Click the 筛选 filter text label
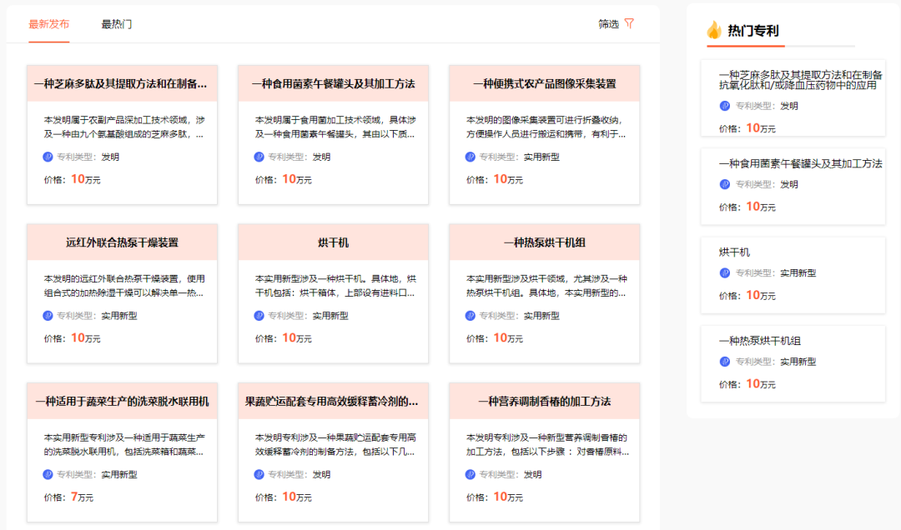 [610, 25]
